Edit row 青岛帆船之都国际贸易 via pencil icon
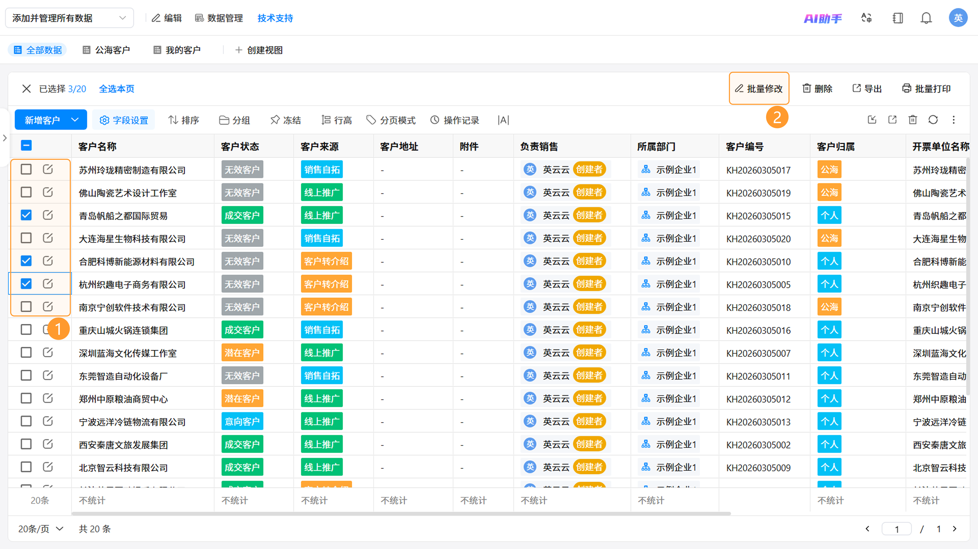This screenshot has width=978, height=549. pos(48,215)
